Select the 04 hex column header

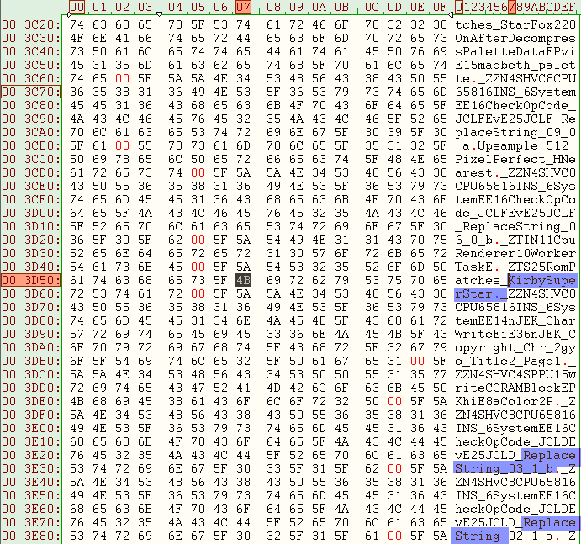point(175,7)
